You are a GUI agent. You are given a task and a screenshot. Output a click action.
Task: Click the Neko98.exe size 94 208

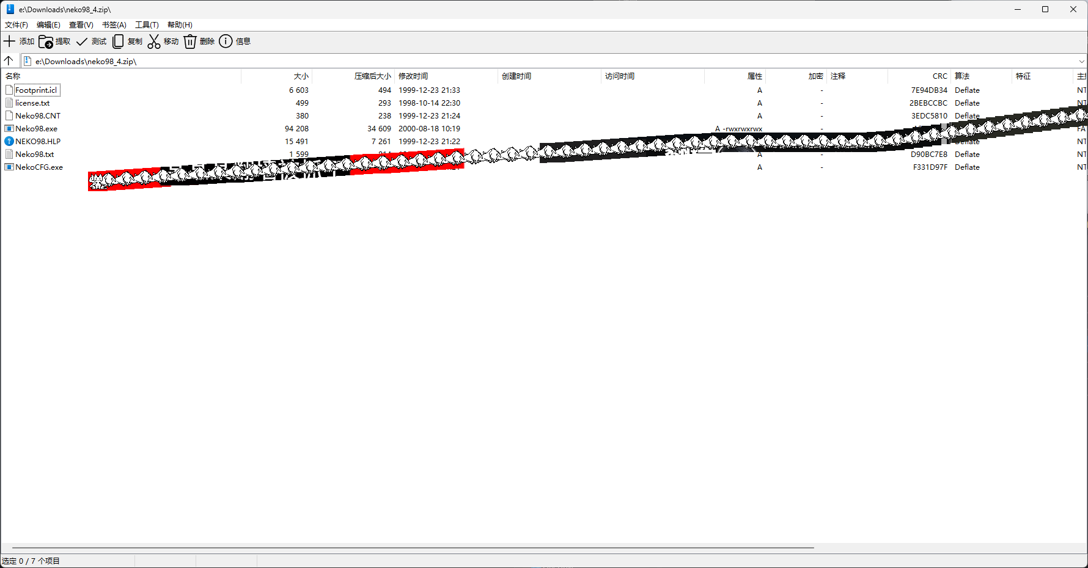pyautogui.click(x=296, y=129)
